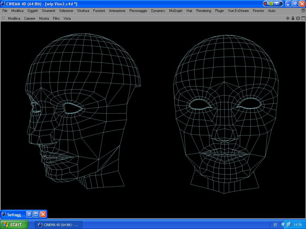Click the Windows start button
This screenshot has width=306, height=229.
point(14,225)
